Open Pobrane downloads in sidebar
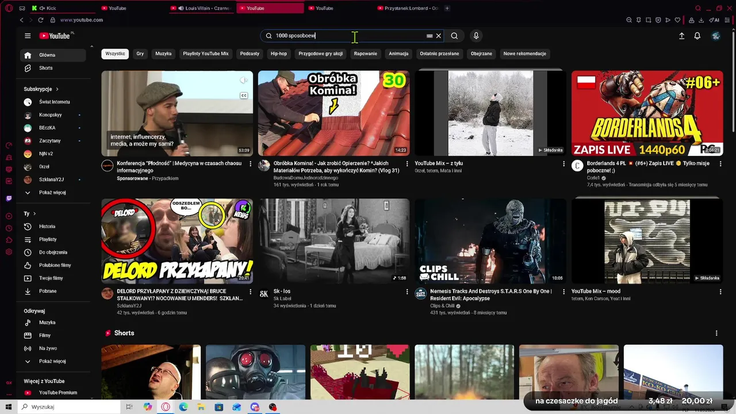736x414 pixels. [54, 291]
